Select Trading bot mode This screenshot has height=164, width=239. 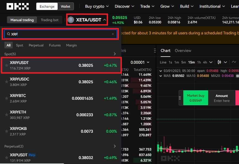[x=50, y=20]
